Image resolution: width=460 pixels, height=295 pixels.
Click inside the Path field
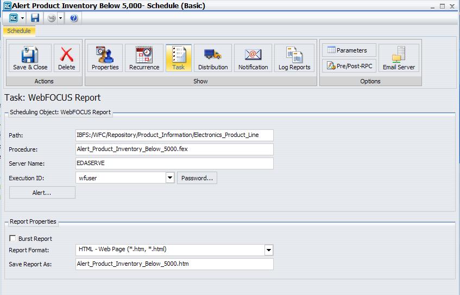(174, 135)
